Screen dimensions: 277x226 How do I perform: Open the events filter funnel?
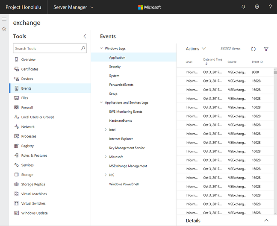tap(266, 49)
